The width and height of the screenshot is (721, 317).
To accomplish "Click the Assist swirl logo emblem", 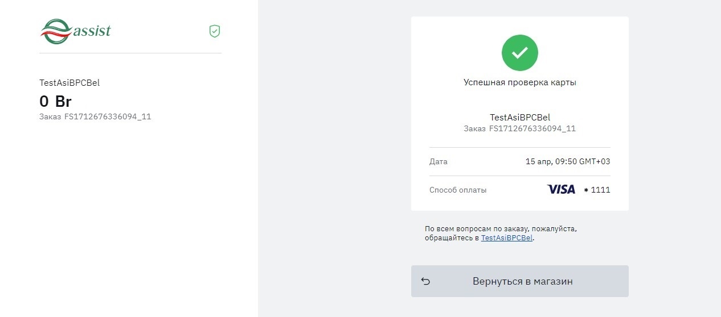I will point(56,31).
